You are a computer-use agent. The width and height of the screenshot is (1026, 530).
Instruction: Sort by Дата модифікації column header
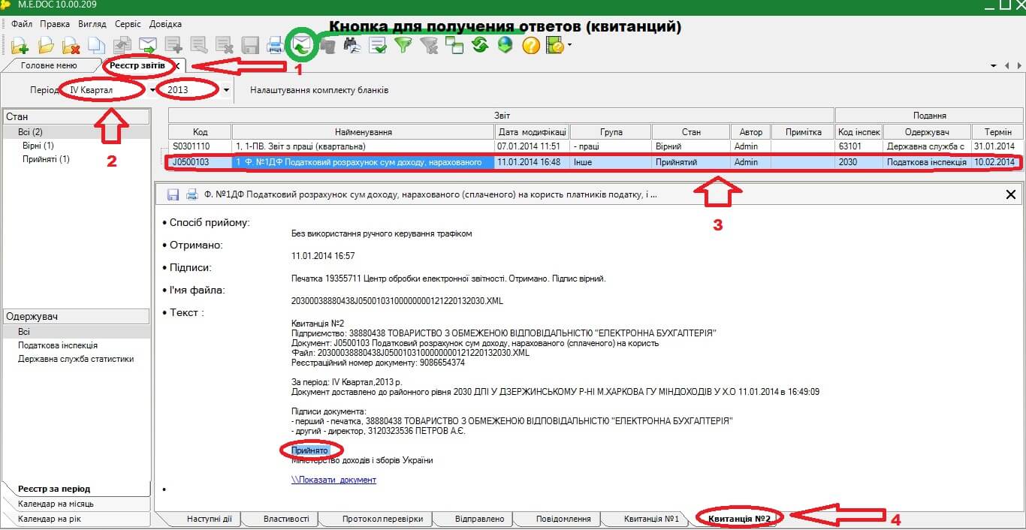[x=532, y=132]
